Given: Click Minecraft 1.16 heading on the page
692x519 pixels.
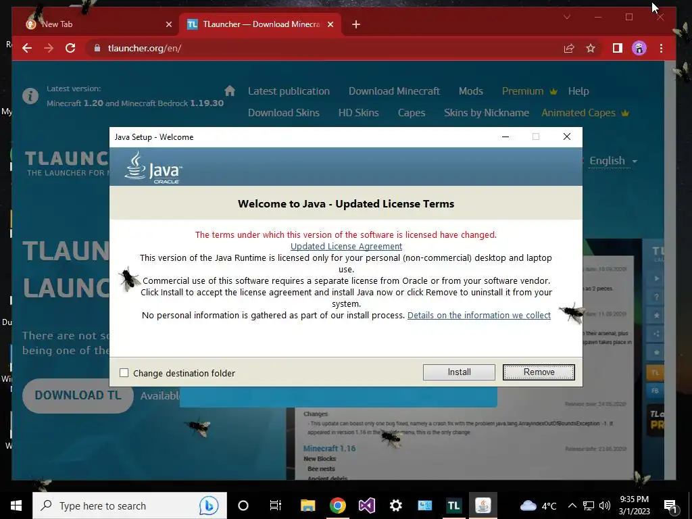Looking at the screenshot, I should coord(329,449).
